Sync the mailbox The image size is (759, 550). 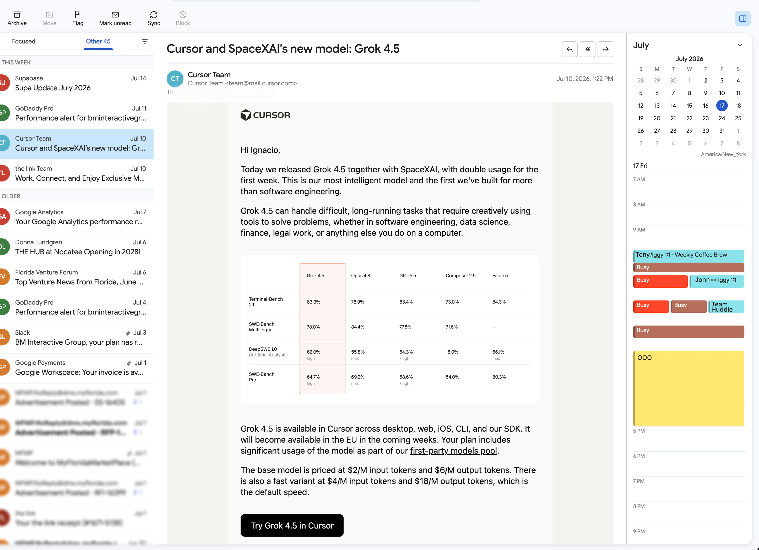click(154, 18)
